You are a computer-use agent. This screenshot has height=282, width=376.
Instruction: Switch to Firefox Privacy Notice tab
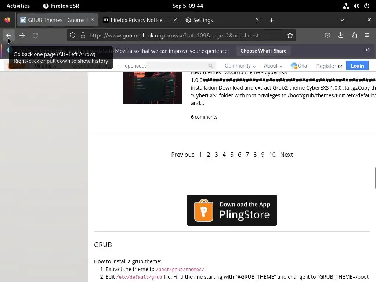pos(140,20)
